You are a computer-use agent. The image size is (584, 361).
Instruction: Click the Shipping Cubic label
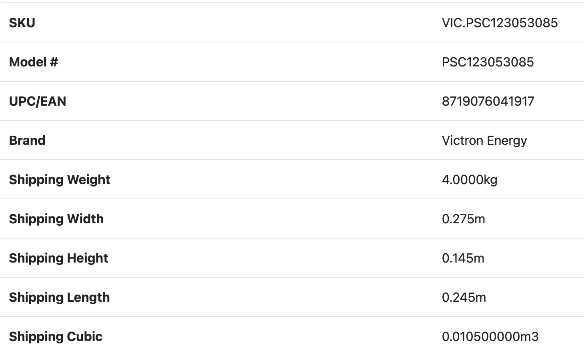56,337
